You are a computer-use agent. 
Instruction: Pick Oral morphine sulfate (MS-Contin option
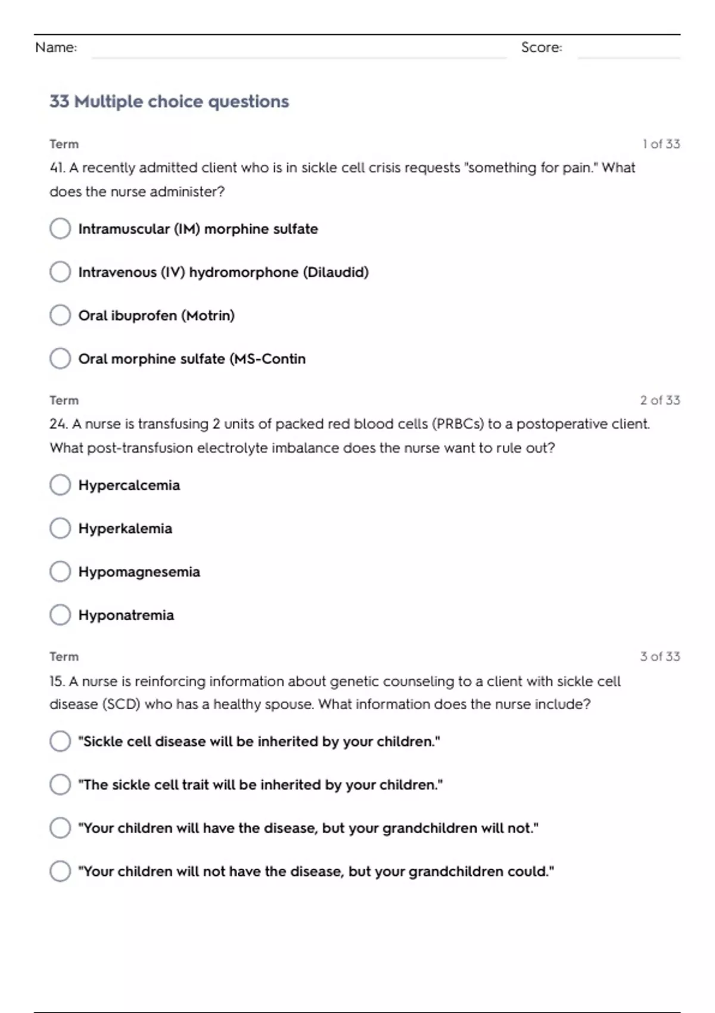pyautogui.click(x=60, y=359)
